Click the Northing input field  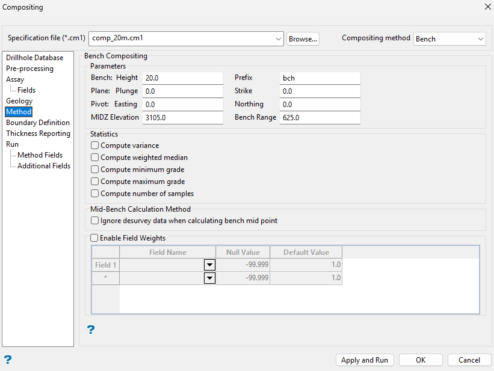coord(320,104)
